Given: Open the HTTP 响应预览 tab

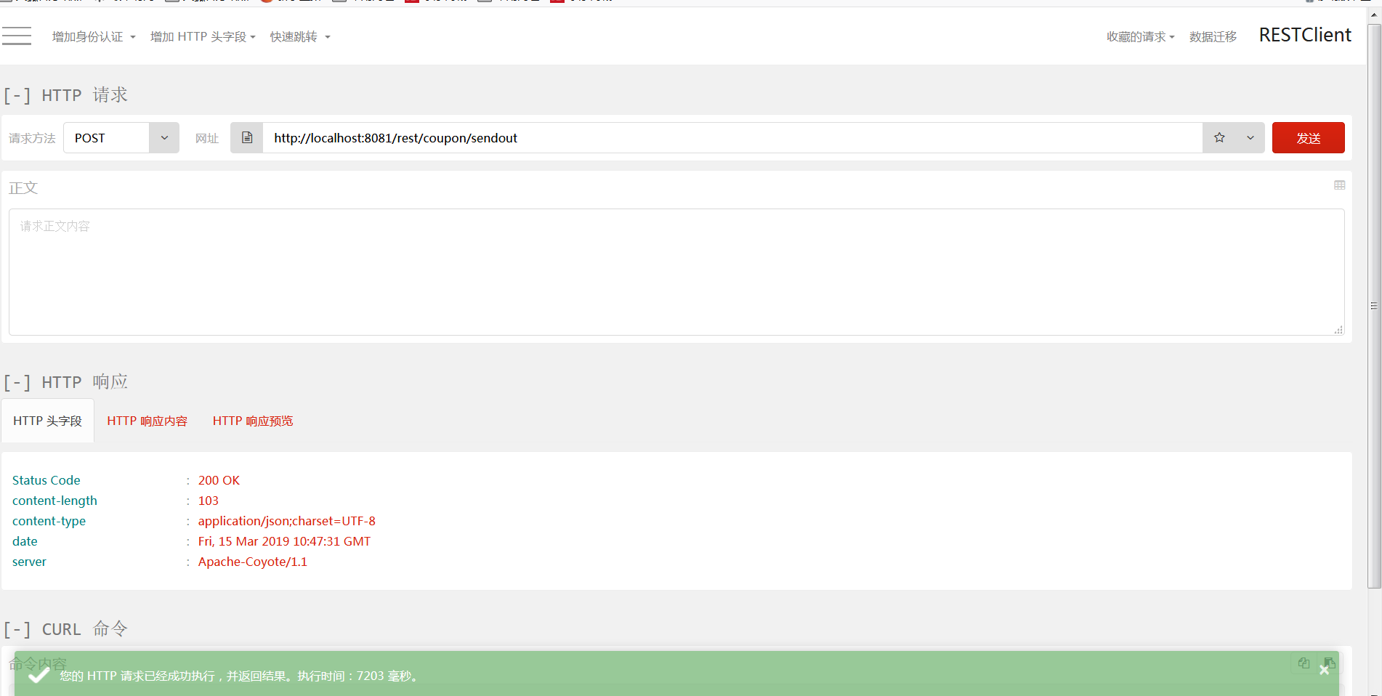Looking at the screenshot, I should (253, 421).
